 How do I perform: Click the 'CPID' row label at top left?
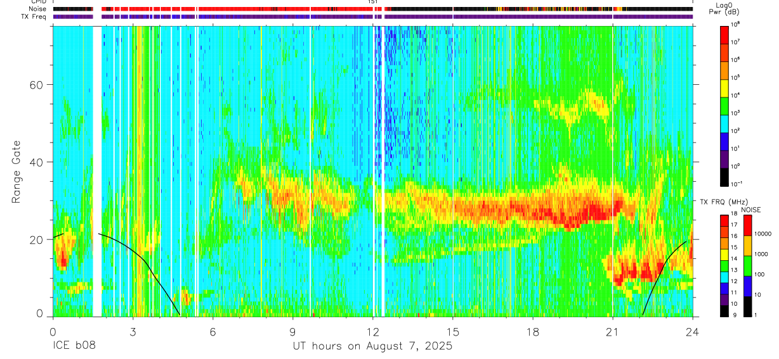[39, 3]
